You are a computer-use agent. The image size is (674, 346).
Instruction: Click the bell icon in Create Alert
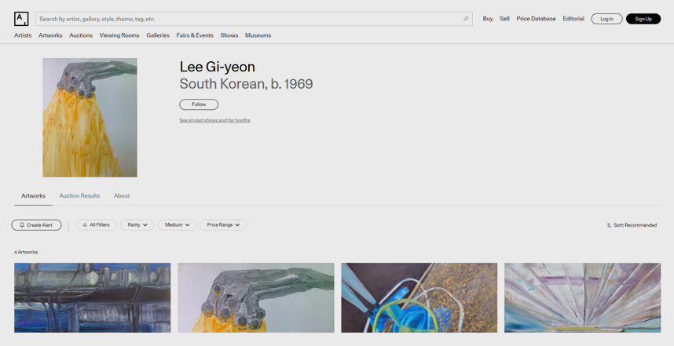tap(22, 225)
